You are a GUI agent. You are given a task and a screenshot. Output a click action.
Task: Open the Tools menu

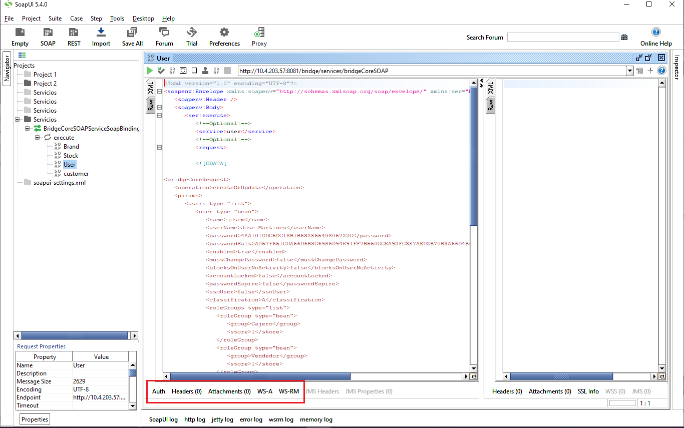tap(117, 19)
